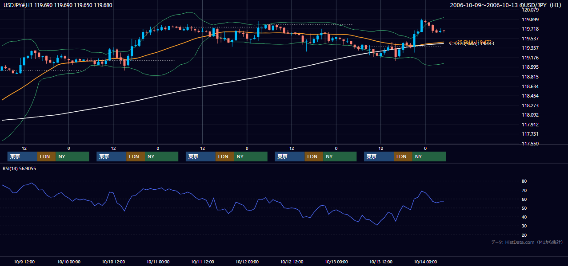This screenshot has height=266, width=568.
Task: Select the 10/12 00:00 time label
Action: 247,262
